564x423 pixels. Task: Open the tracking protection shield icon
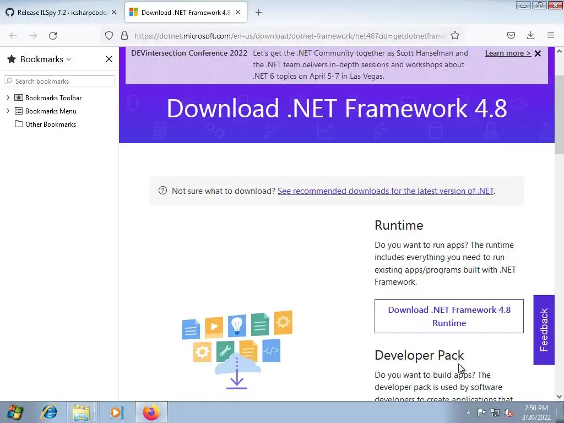109,36
